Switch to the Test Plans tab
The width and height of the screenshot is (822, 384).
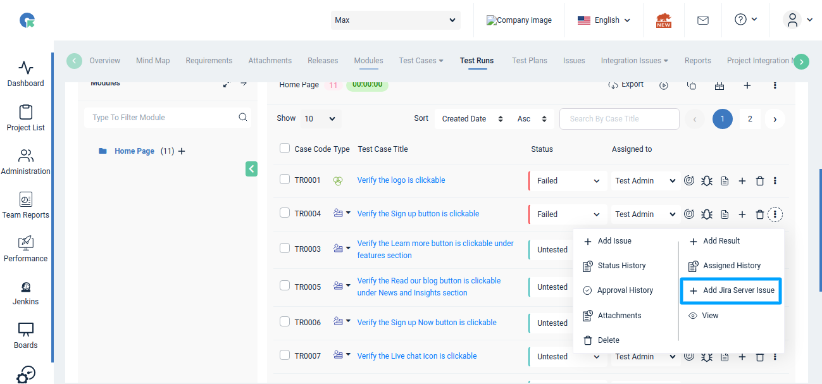click(530, 60)
